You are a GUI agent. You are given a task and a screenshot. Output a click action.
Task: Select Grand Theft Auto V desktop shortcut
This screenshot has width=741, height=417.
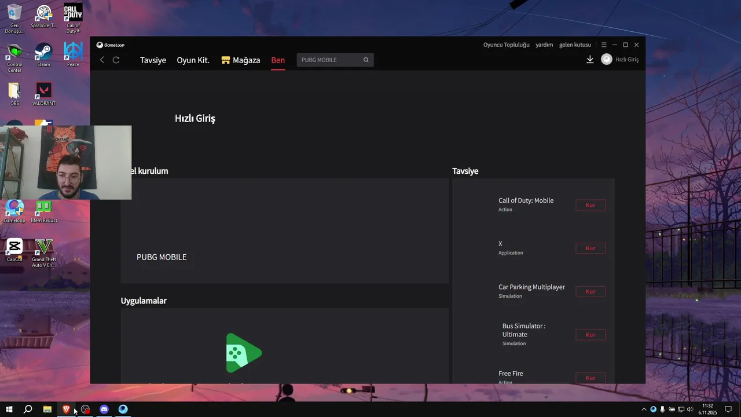coord(44,253)
